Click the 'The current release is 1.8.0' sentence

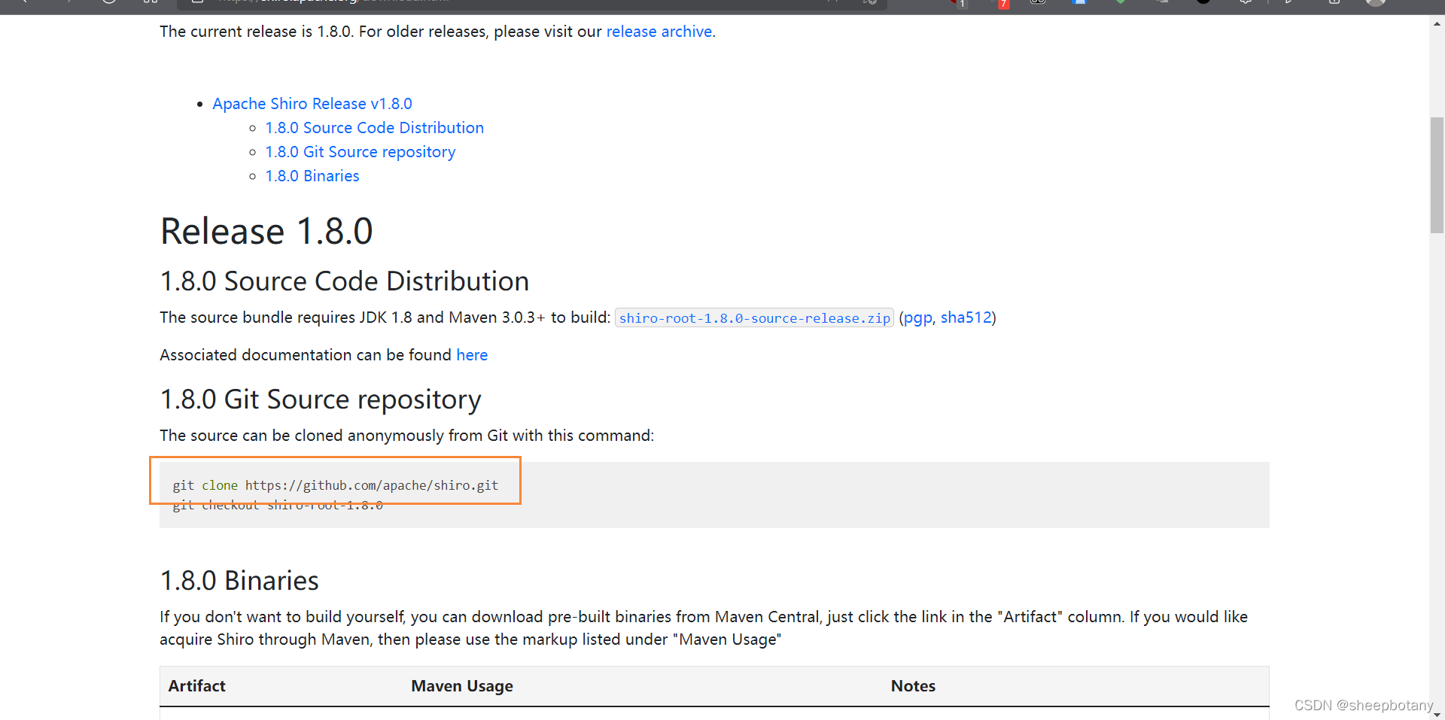click(x=257, y=32)
